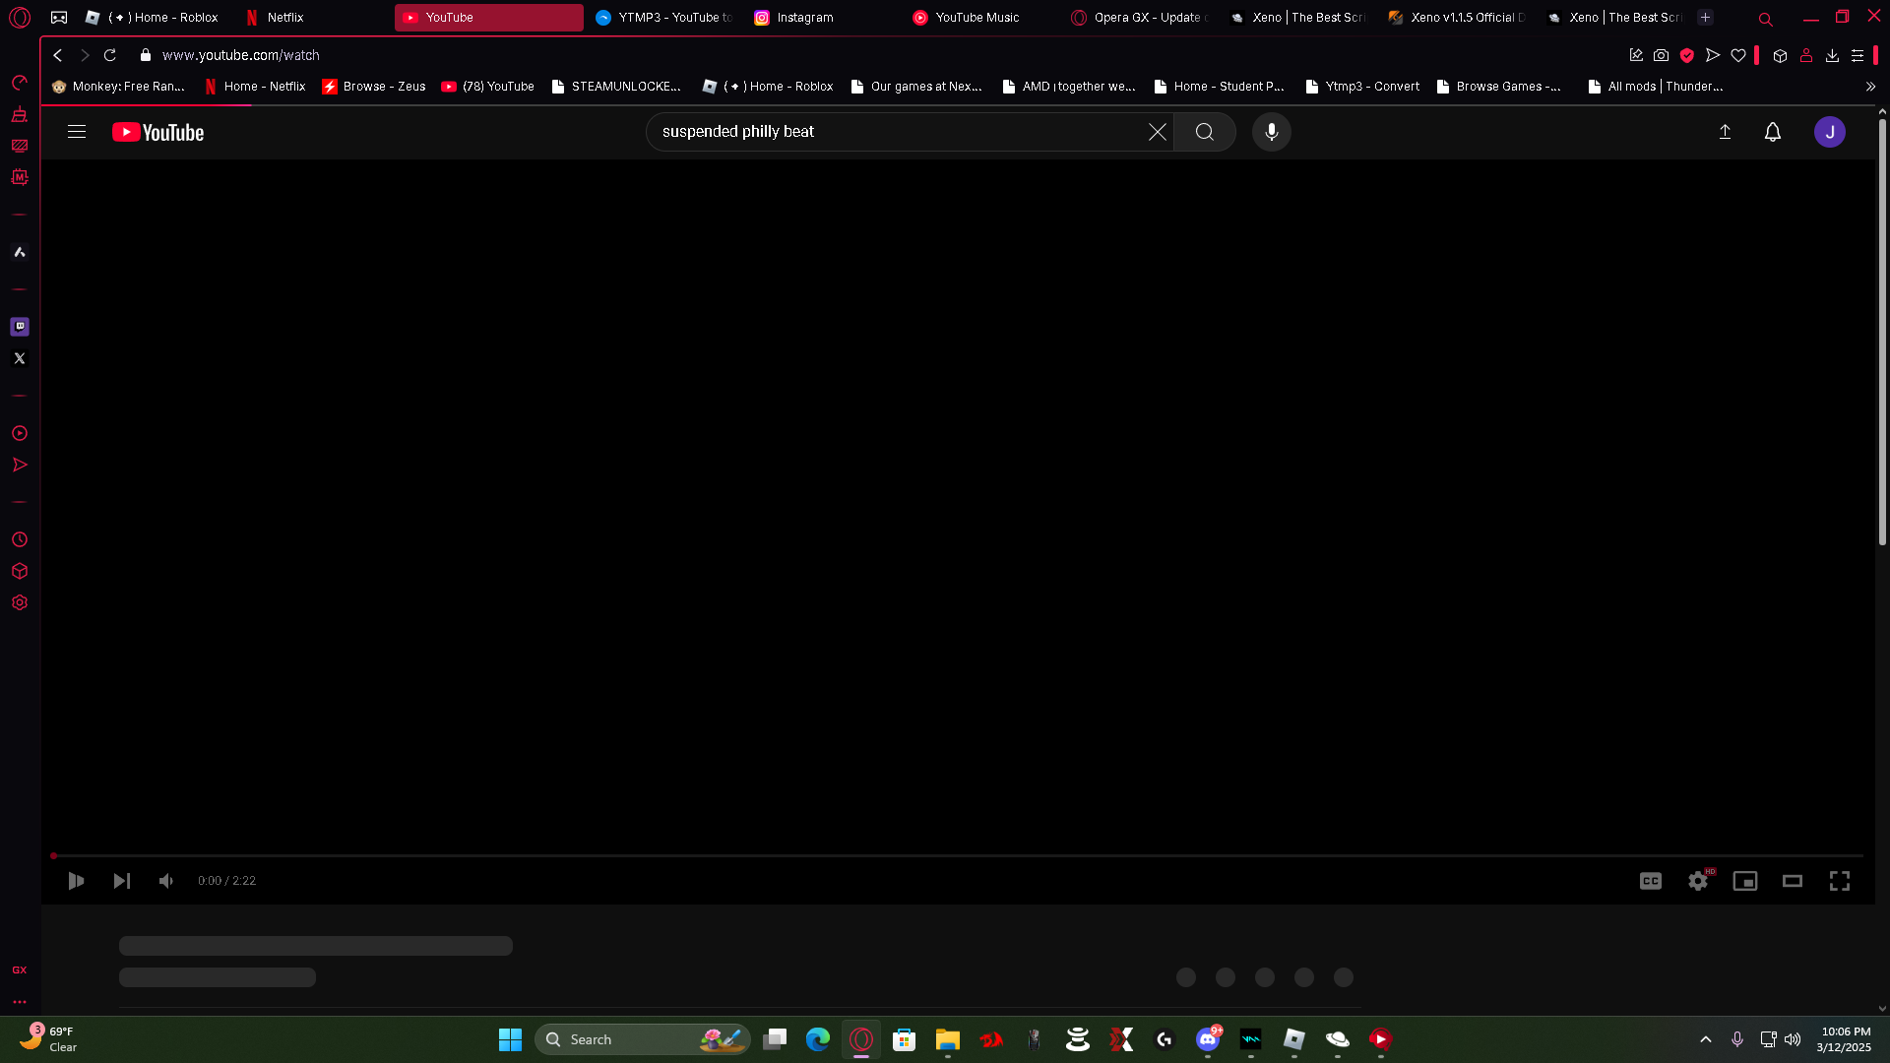Open a new browser tab
This screenshot has height=1063, width=1890.
coord(1706,18)
